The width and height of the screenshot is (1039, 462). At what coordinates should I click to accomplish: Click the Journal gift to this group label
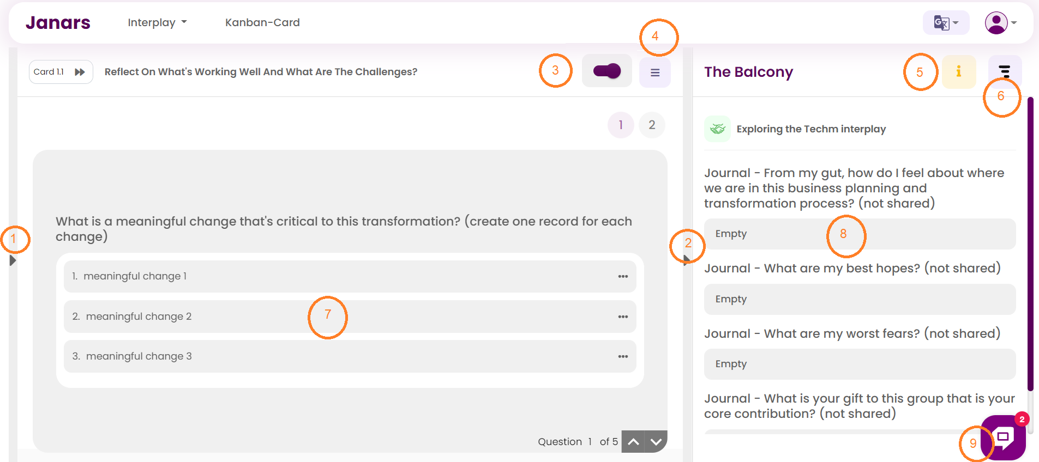pos(860,406)
